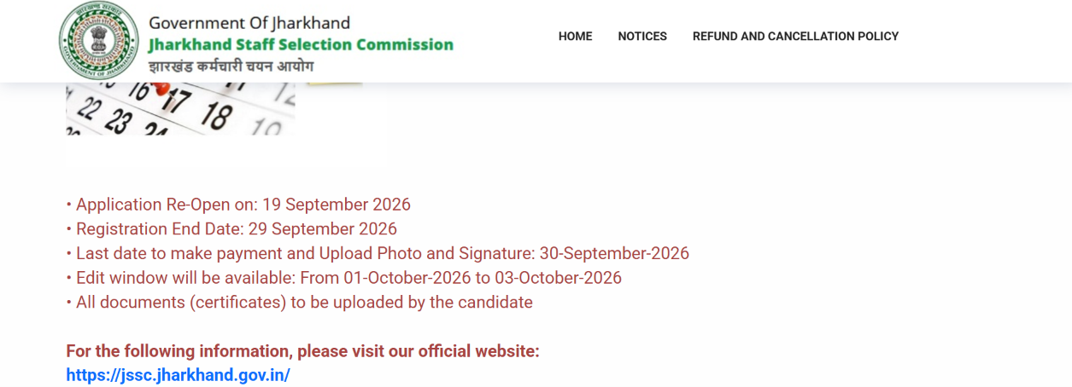The height and width of the screenshot is (387, 1072).
Task: Open the HOME menu item
Action: coord(575,37)
